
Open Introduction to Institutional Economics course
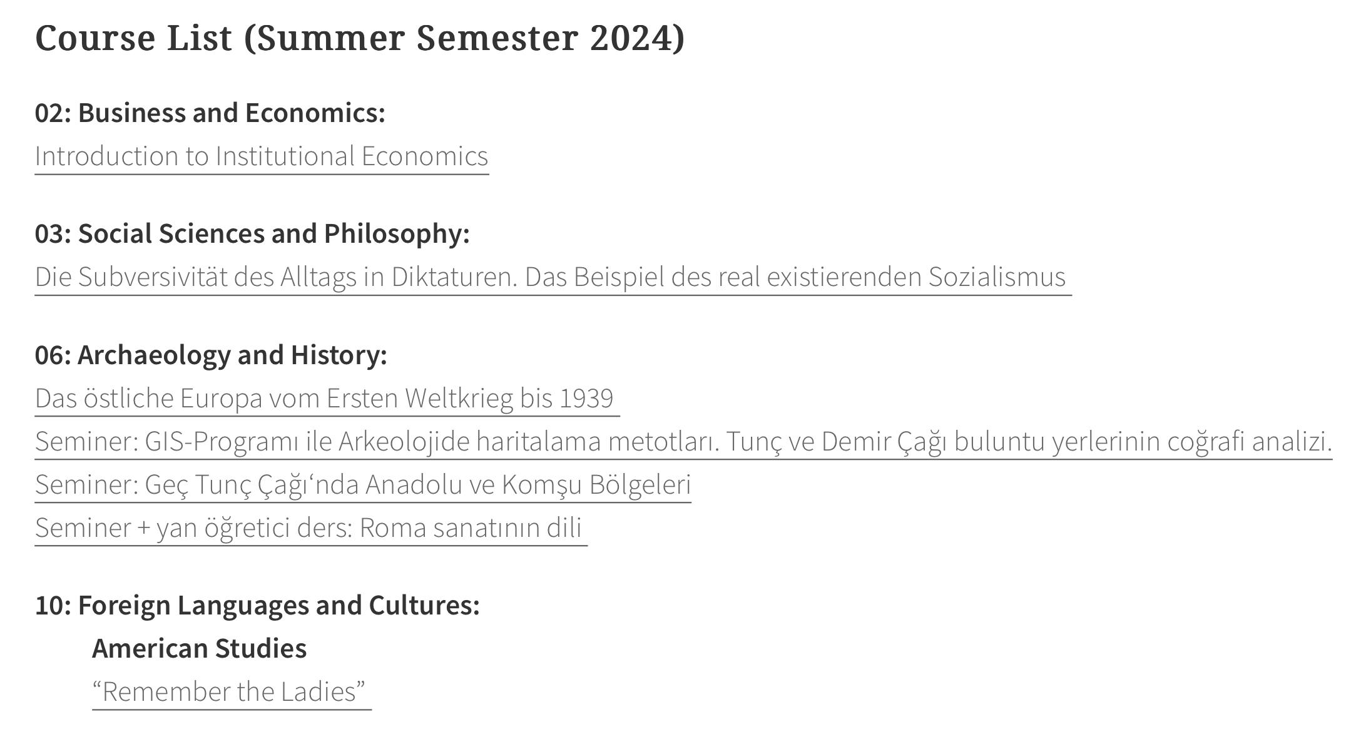point(262,156)
